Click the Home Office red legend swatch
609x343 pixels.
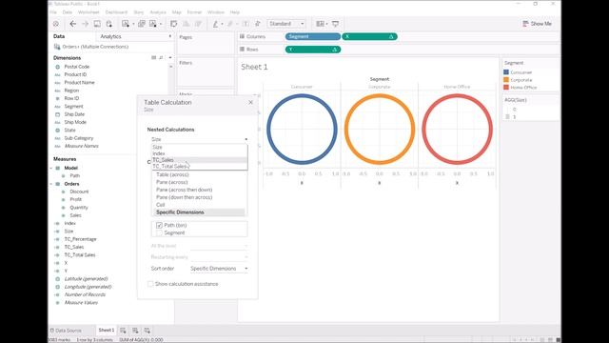point(506,87)
